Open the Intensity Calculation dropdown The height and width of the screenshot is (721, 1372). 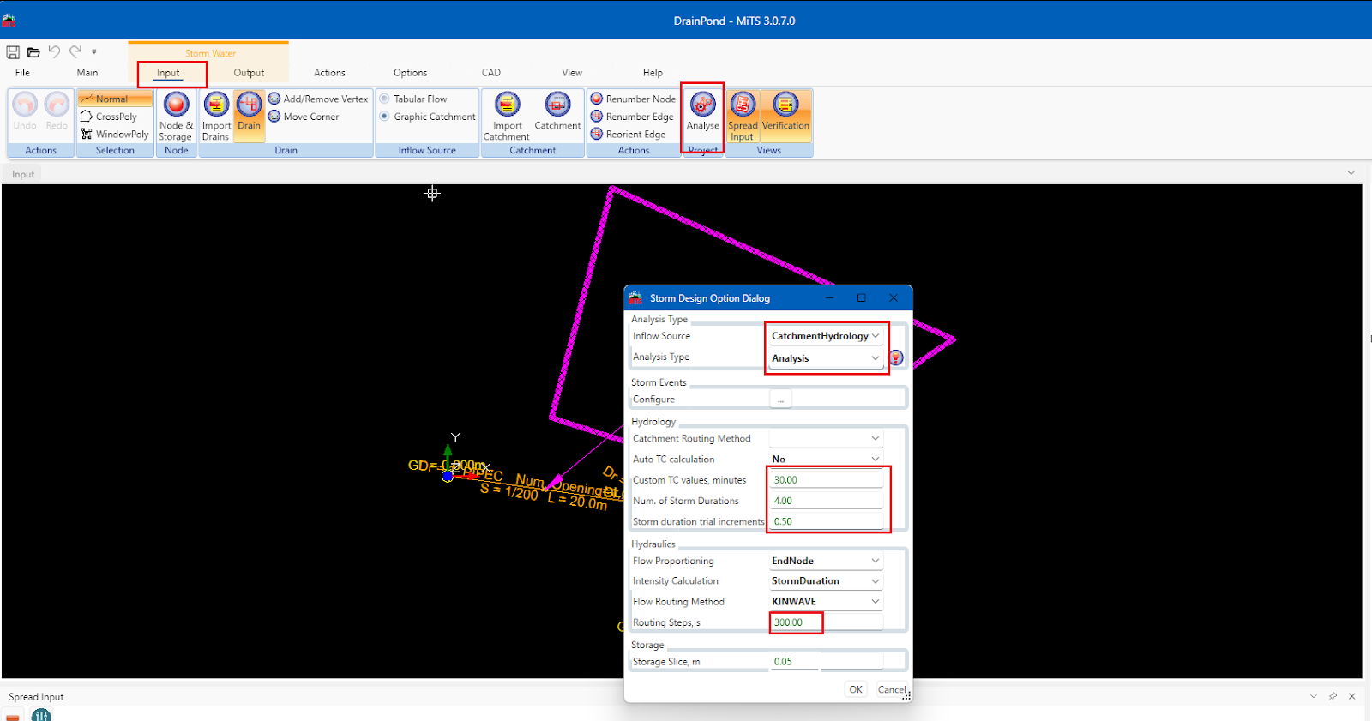point(826,580)
